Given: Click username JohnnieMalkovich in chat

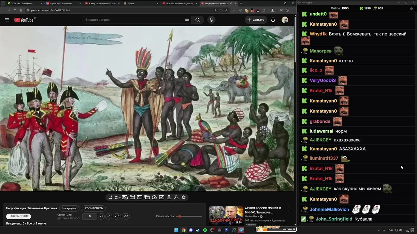Looking at the screenshot, I should point(329,210).
